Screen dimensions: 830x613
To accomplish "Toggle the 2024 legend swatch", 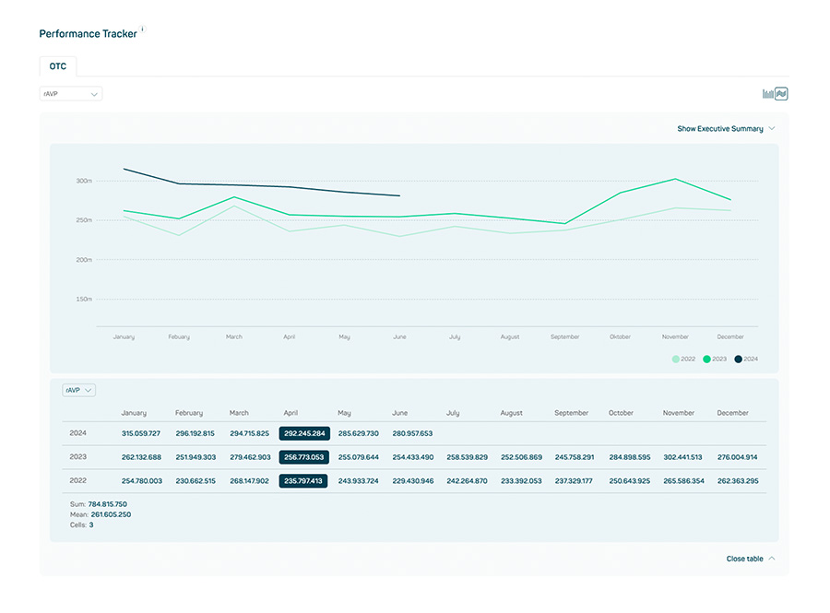I will (x=738, y=360).
